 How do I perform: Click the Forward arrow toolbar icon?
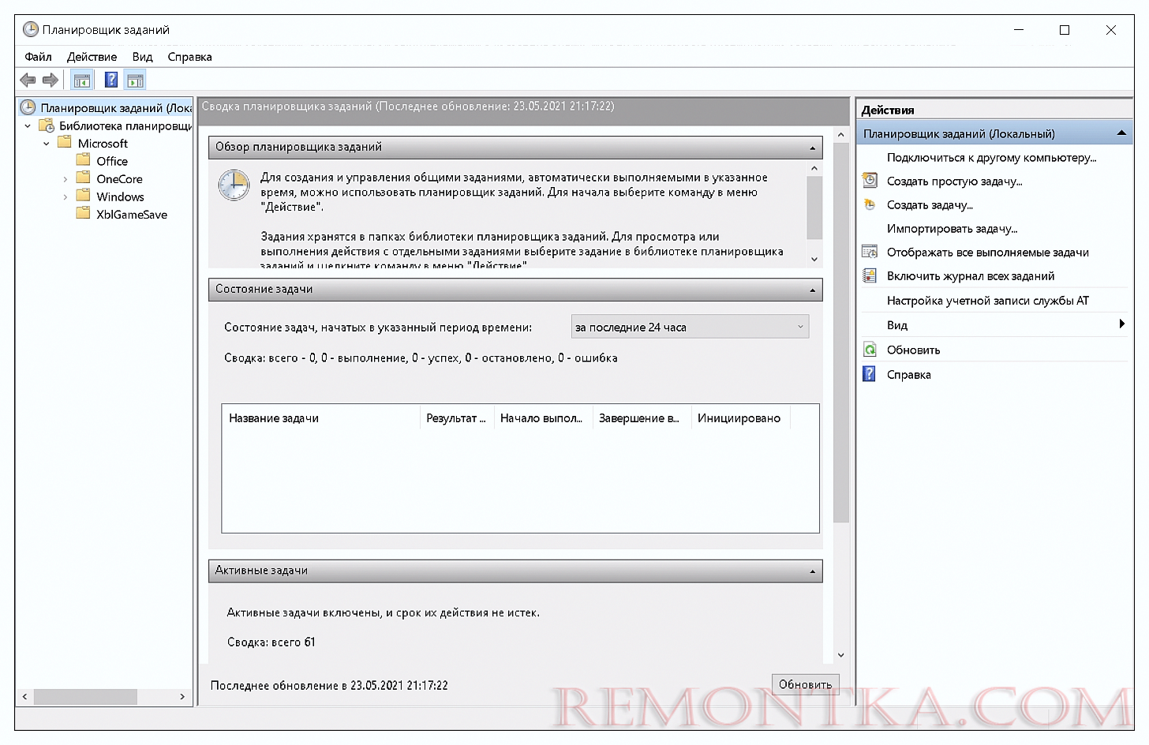coord(51,80)
